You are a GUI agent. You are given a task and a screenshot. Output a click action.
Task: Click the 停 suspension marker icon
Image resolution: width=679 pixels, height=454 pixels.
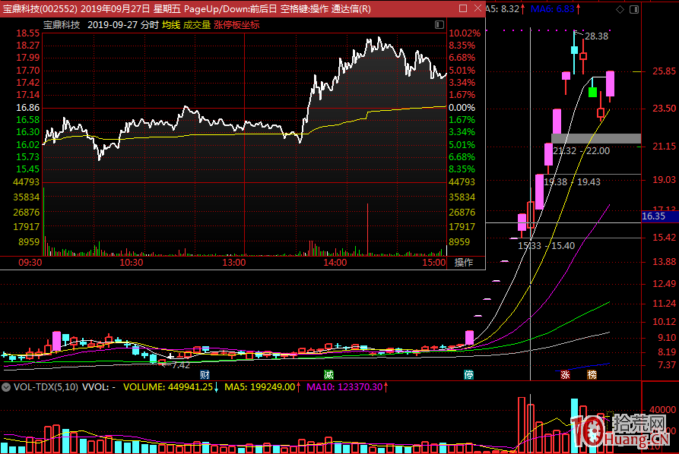point(468,374)
